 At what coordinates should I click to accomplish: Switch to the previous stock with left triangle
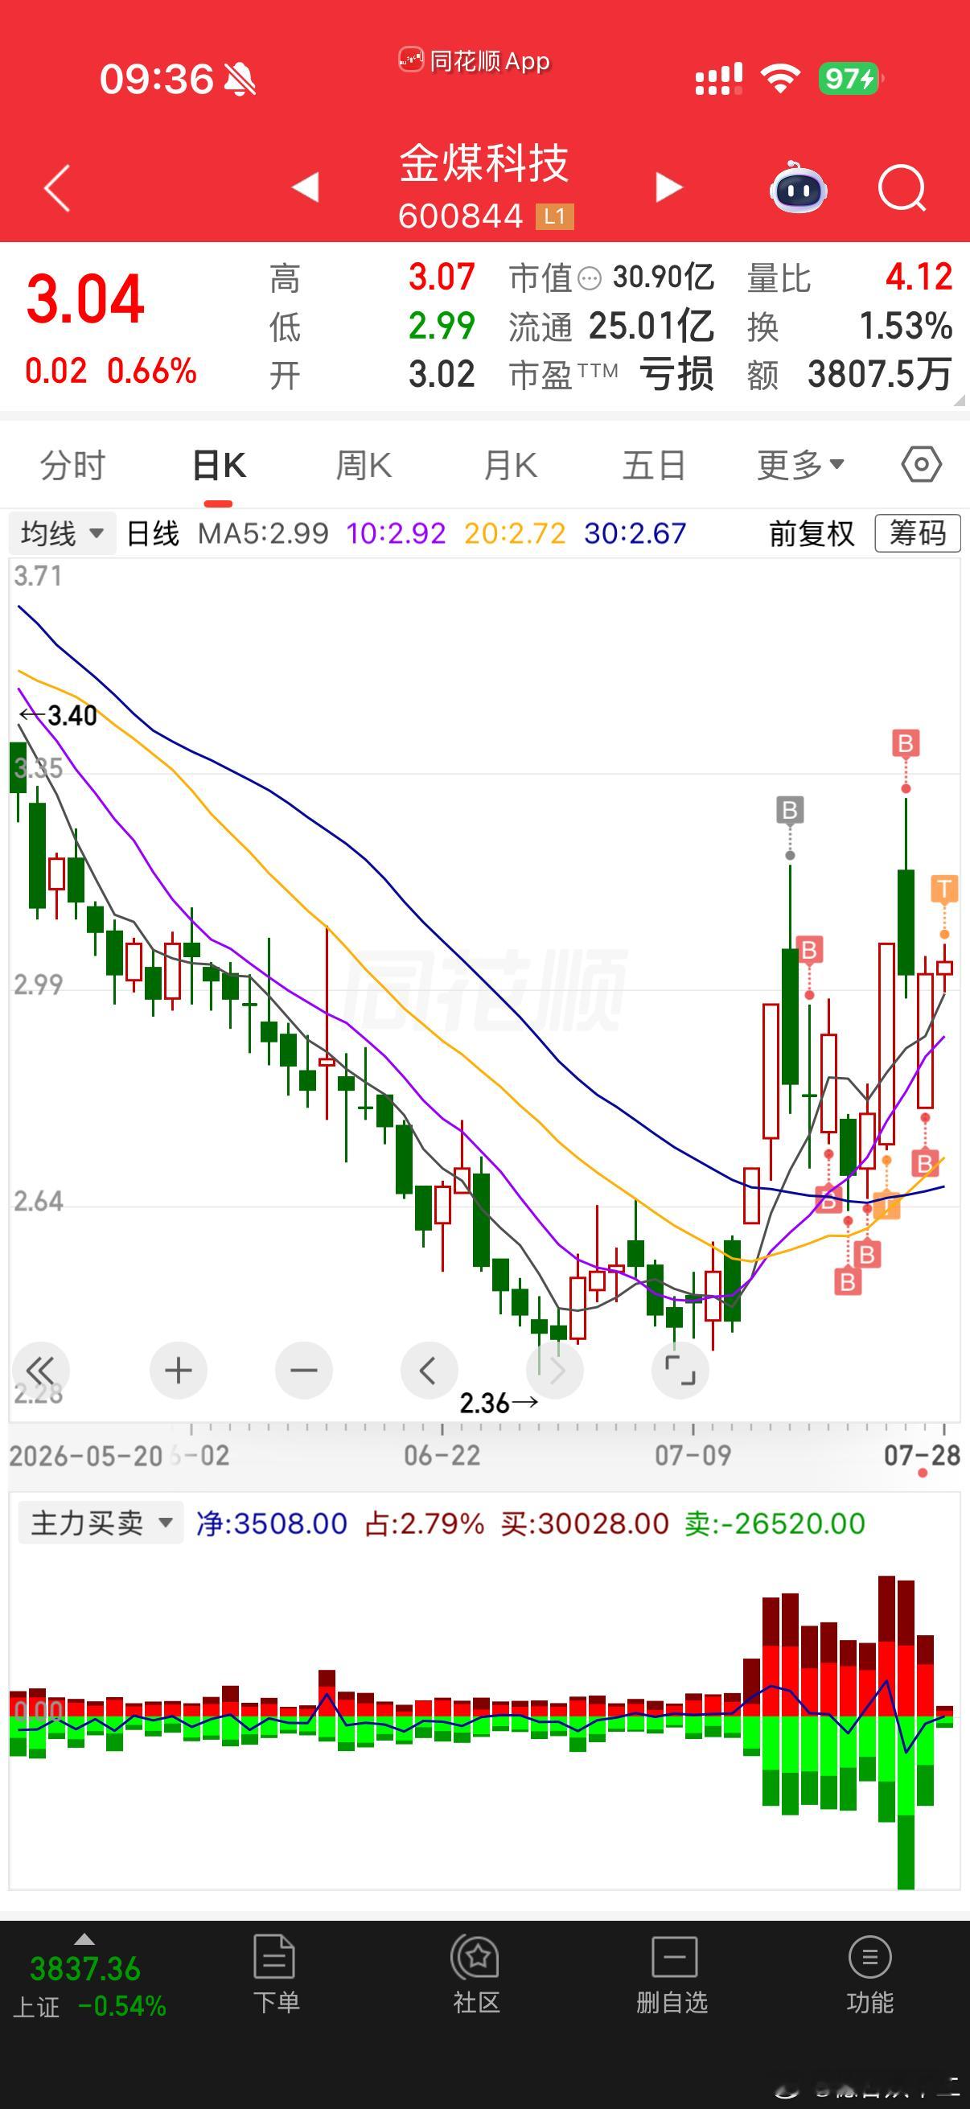tap(306, 187)
